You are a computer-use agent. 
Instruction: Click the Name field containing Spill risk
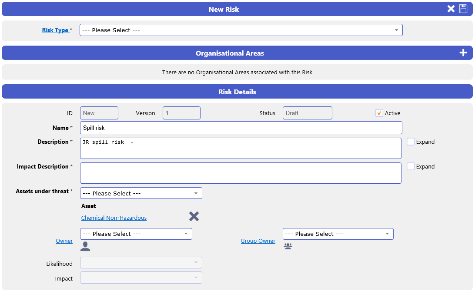tap(241, 128)
